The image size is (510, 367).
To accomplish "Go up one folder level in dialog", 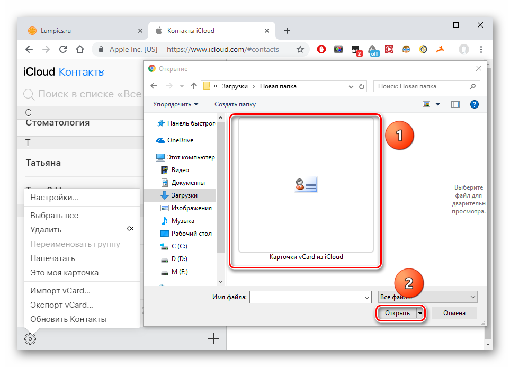I will [194, 86].
